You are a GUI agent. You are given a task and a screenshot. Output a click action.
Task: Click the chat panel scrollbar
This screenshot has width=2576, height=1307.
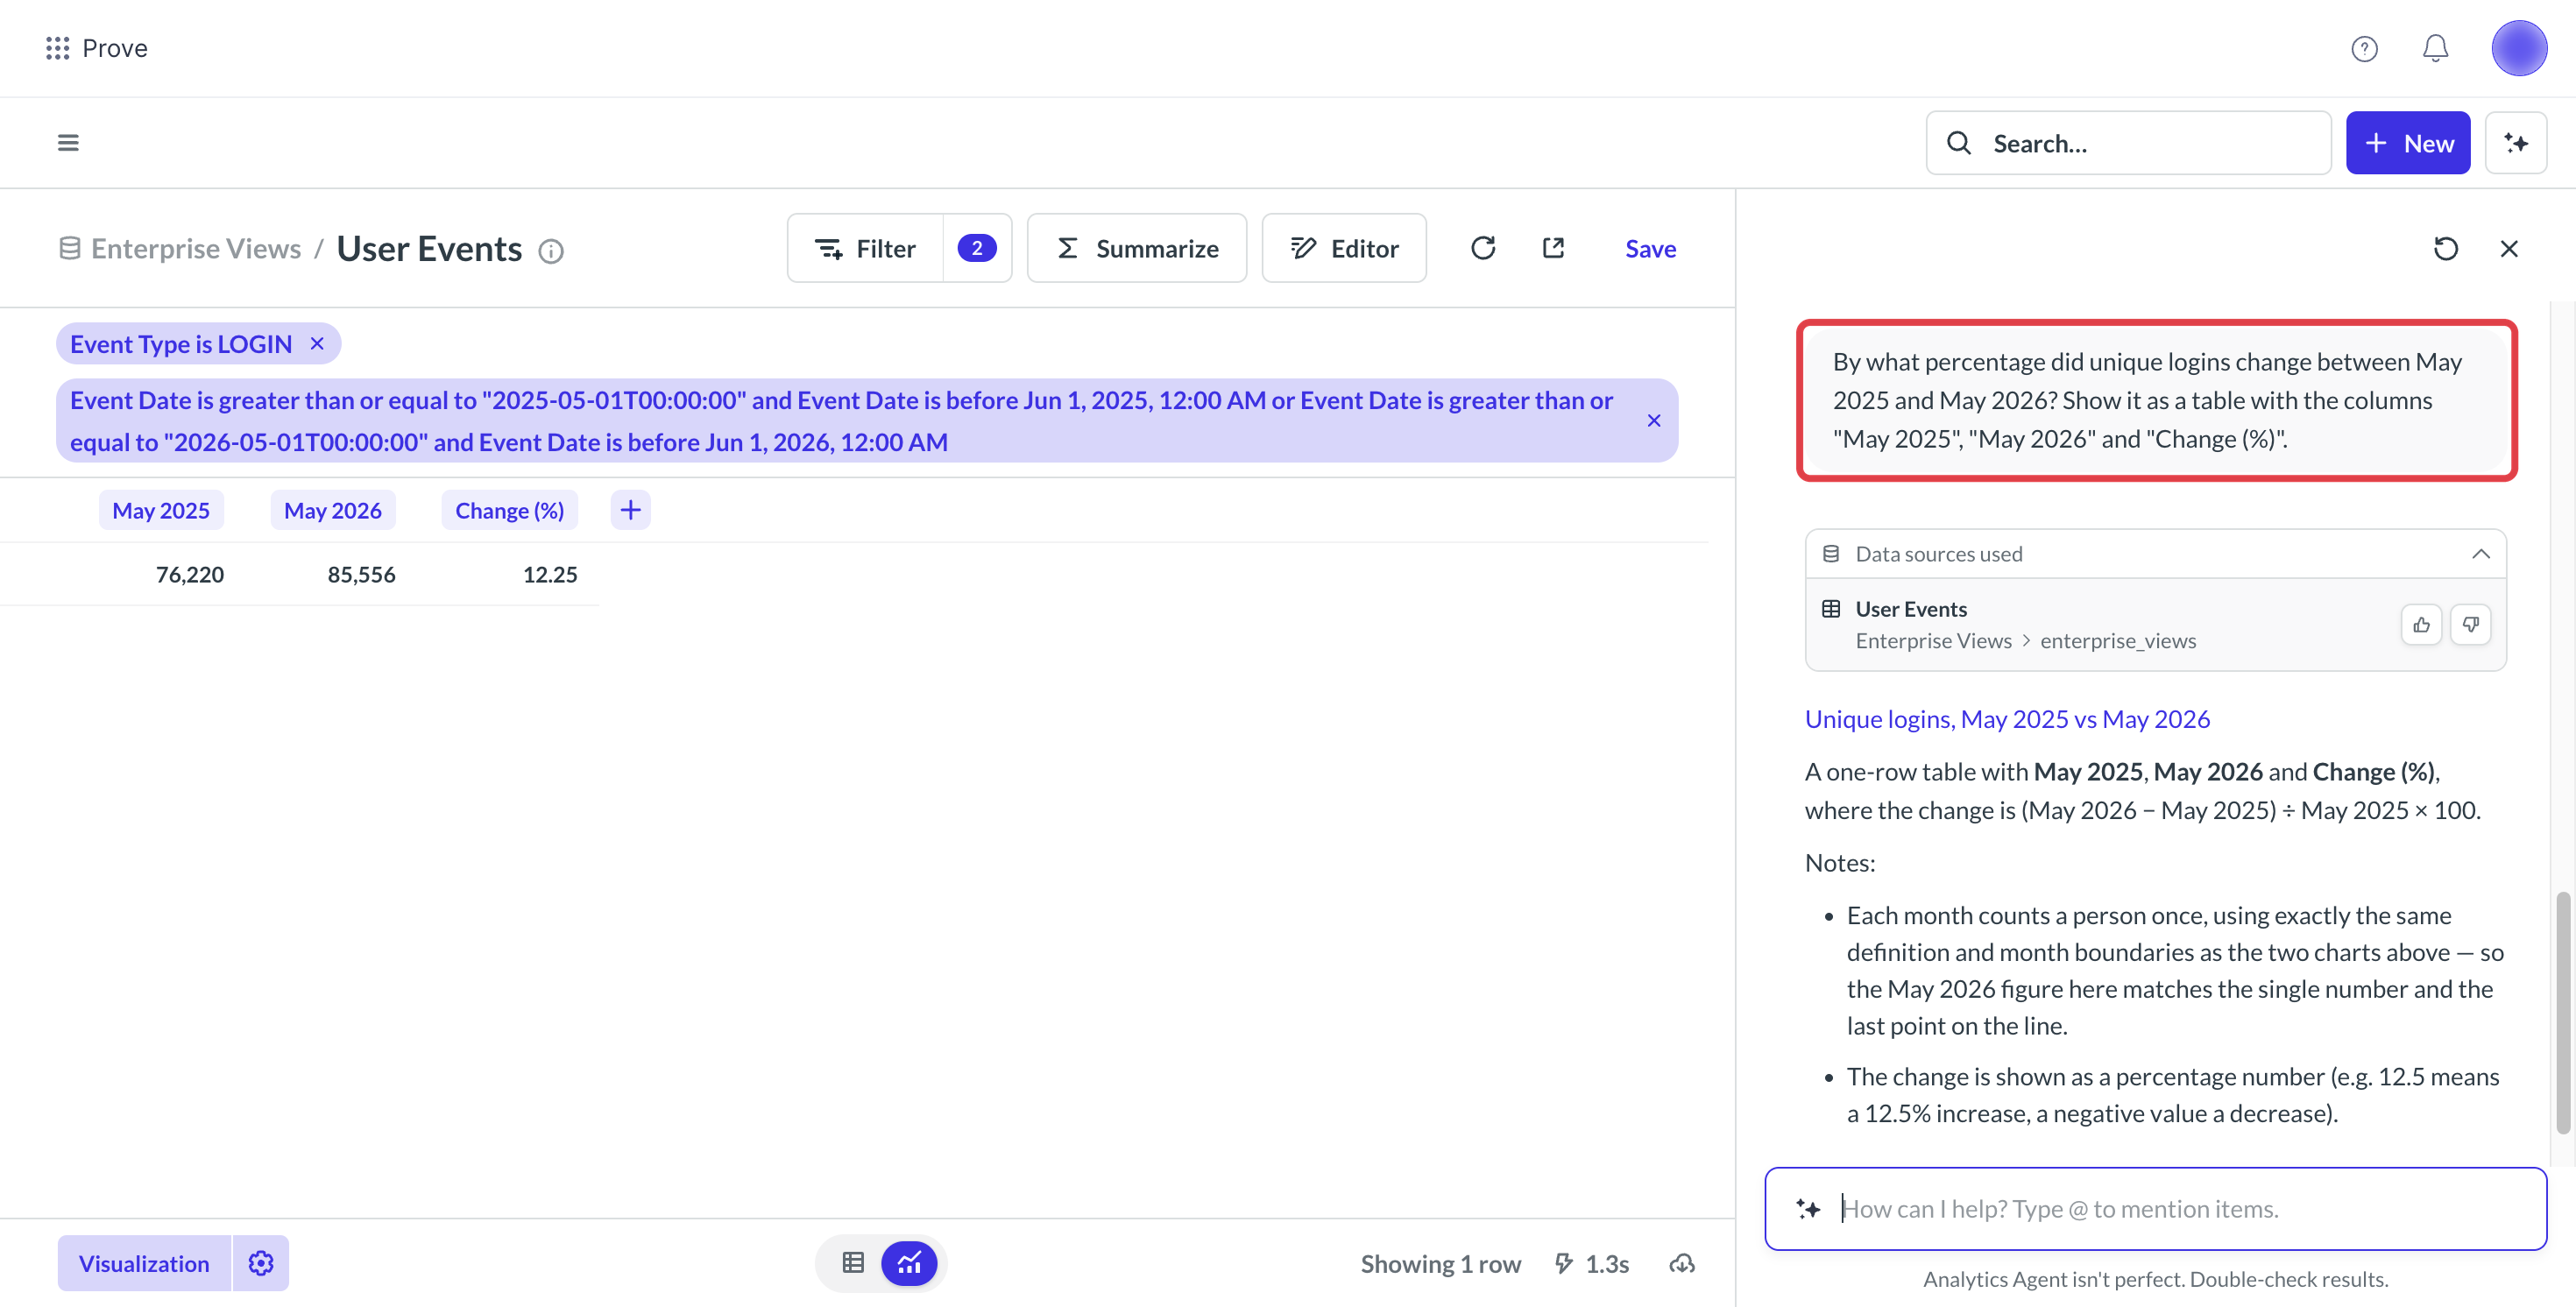2563,1013
